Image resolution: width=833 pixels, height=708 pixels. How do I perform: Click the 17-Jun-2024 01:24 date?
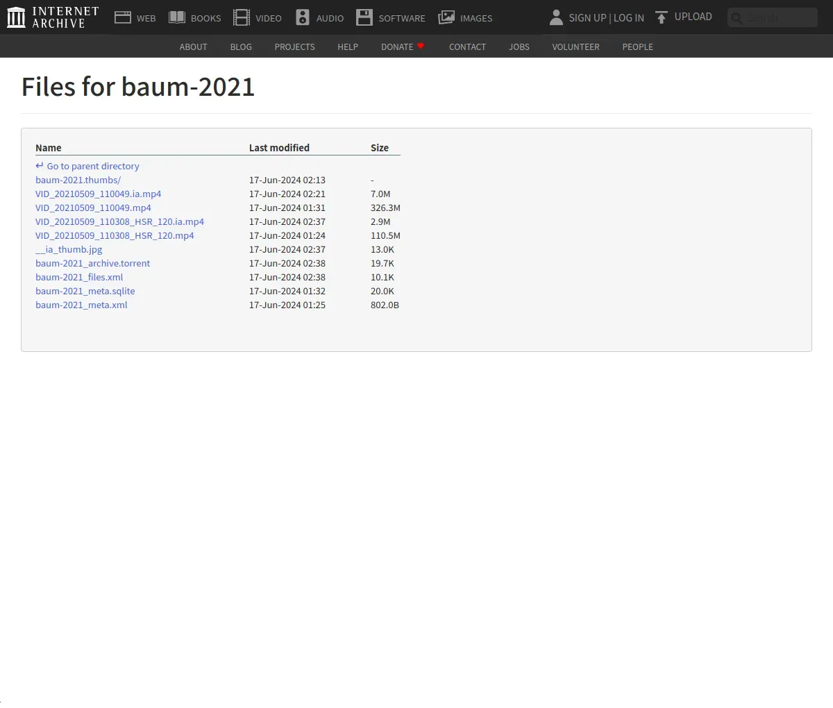point(287,236)
